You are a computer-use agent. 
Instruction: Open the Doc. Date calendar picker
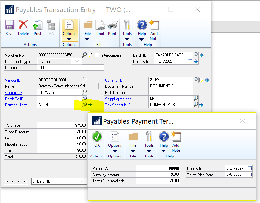tap(190, 61)
